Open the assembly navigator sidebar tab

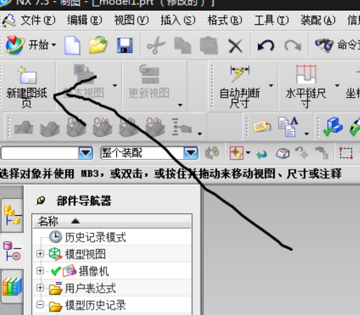[12, 215]
